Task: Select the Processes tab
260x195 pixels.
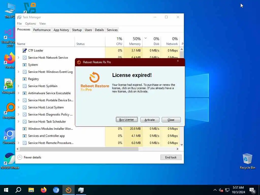Action: (24, 29)
